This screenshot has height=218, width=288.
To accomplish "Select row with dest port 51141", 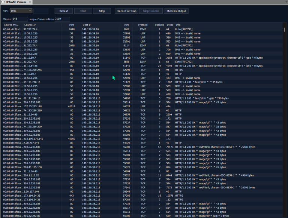I will click(142, 66).
